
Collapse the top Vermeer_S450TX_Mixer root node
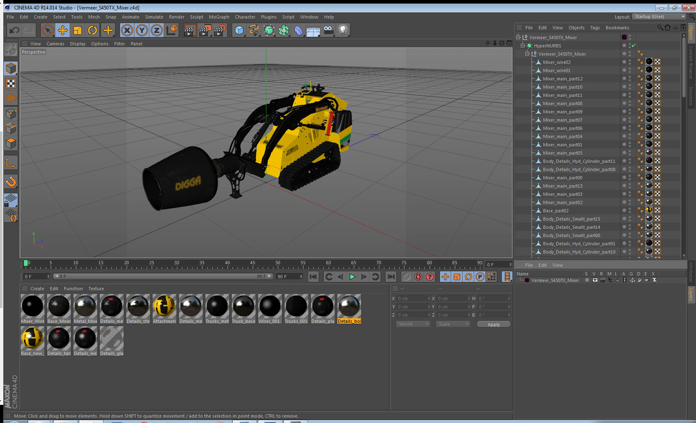(518, 37)
